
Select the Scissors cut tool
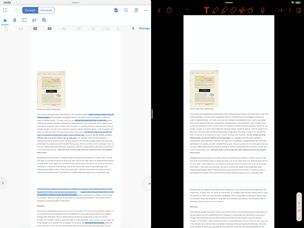242,10
